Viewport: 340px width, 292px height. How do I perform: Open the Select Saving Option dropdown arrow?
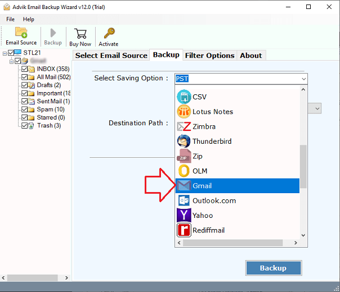[x=304, y=79]
